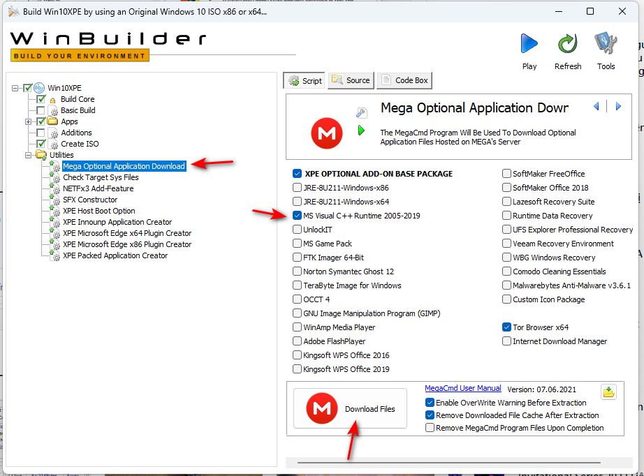This screenshot has width=644, height=476.
Task: Check Kingsoft WPS Office 2019
Action: coord(297,369)
